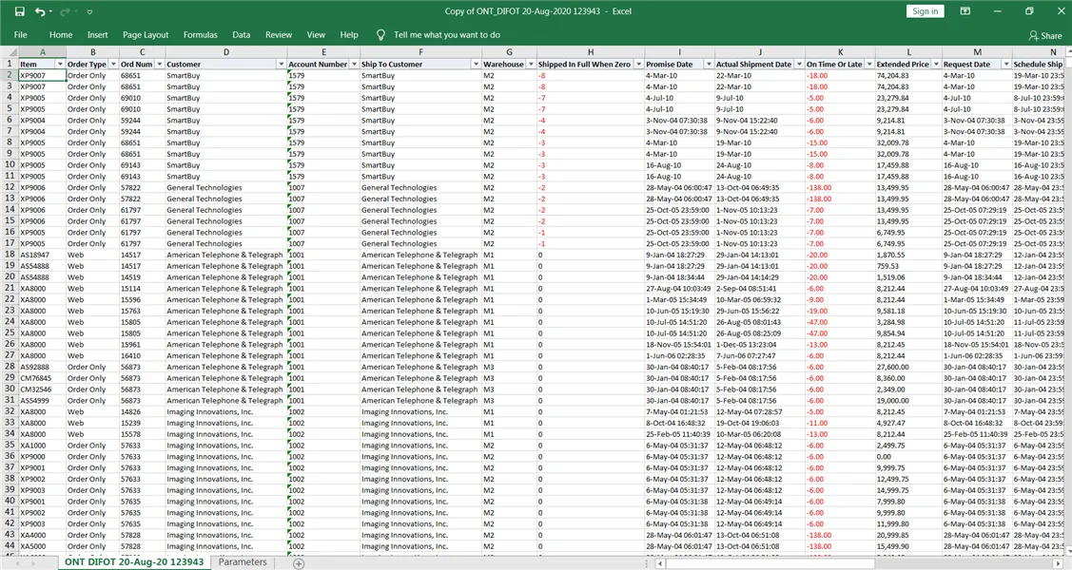Click the 1,870.55 extended price cell
1072x570 pixels.
907,255
